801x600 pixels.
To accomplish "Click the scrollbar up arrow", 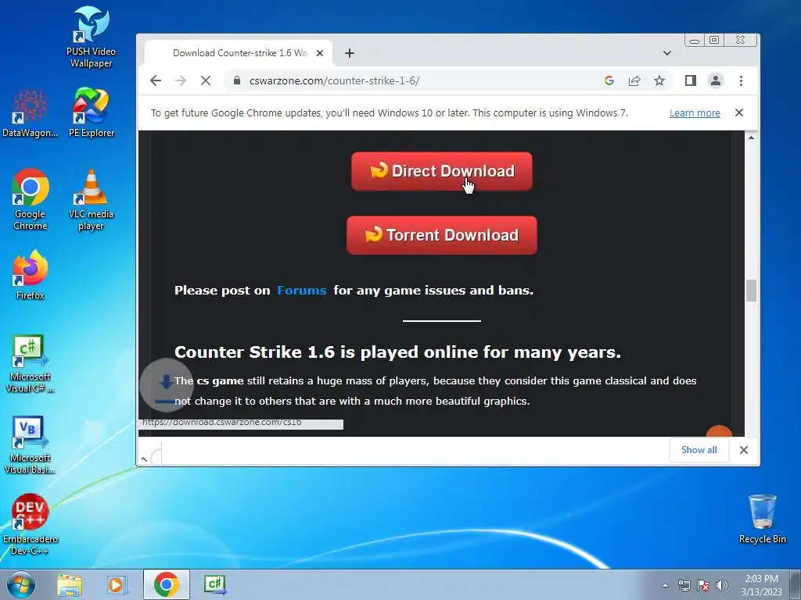I will tap(751, 137).
